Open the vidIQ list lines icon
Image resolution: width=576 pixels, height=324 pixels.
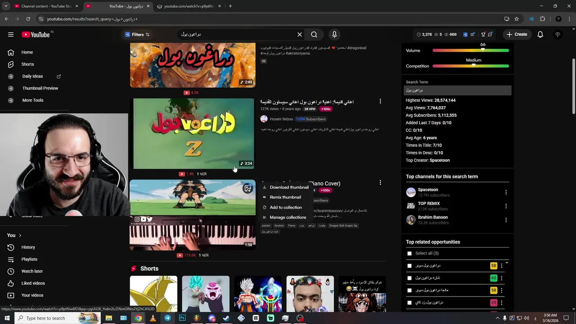[472, 35]
